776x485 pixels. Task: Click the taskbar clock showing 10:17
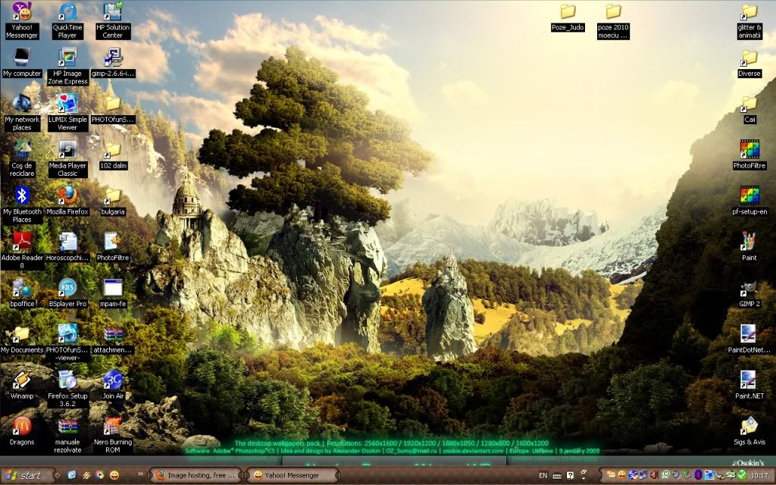[759, 476]
